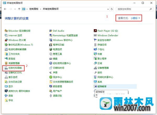
Task: Go back with the Back arrow
Action: click(5, 9)
